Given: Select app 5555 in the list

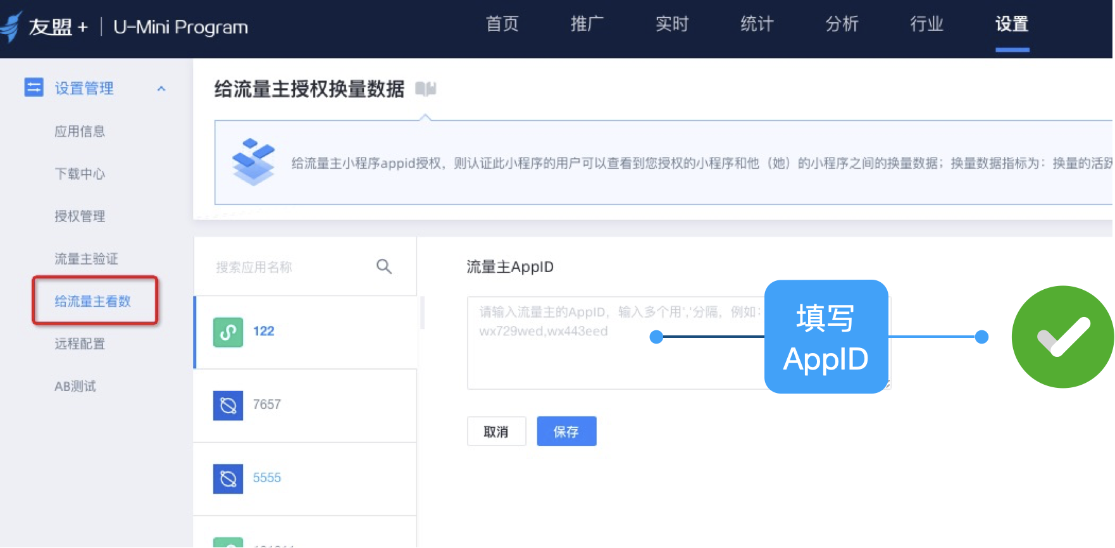Looking at the screenshot, I should [306, 478].
